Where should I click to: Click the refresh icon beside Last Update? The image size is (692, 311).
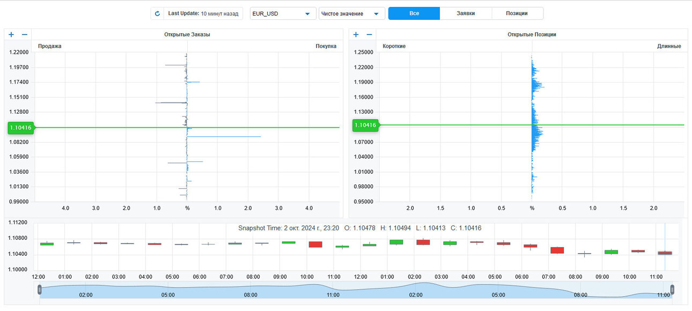tap(157, 13)
